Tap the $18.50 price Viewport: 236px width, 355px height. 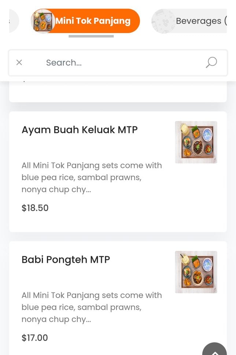35,208
